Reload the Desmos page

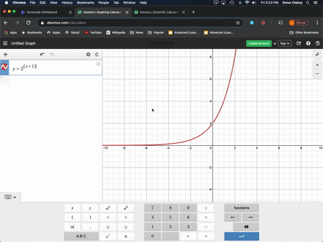click(x=28, y=23)
